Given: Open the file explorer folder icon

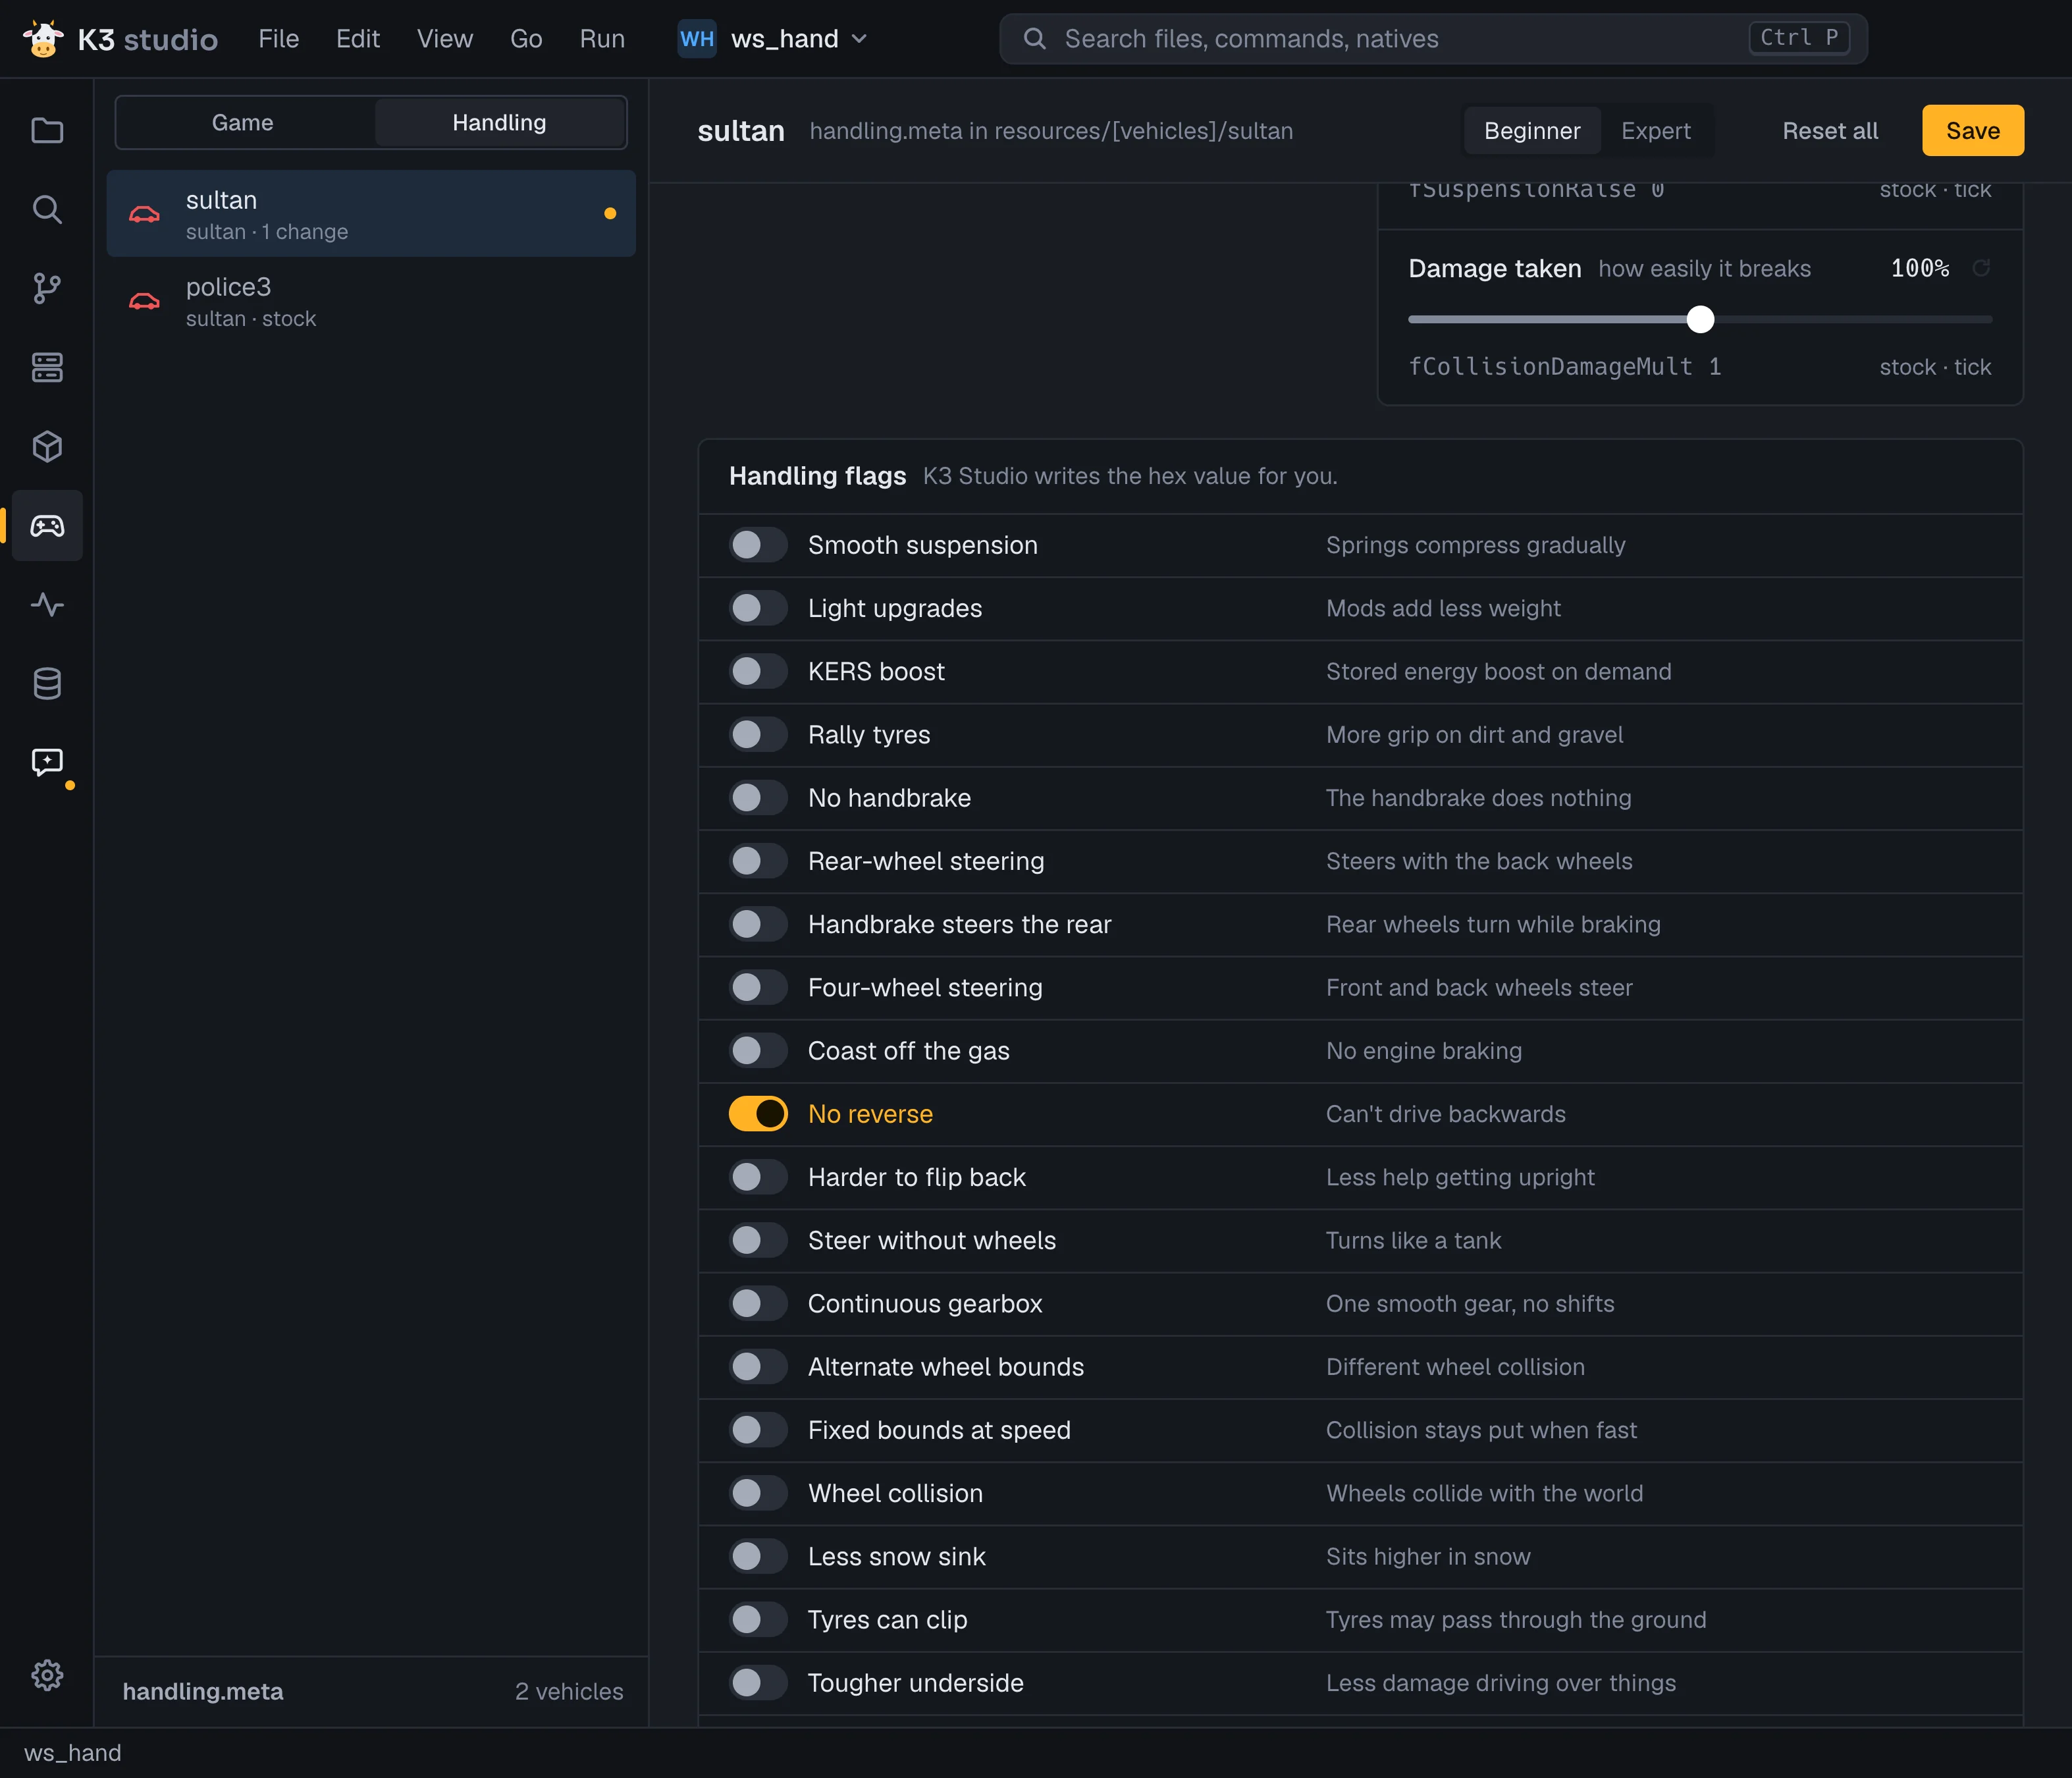Looking at the screenshot, I should tap(47, 131).
